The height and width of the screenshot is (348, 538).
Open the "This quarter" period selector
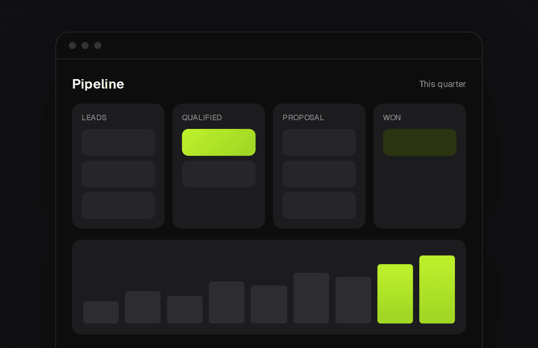(442, 84)
